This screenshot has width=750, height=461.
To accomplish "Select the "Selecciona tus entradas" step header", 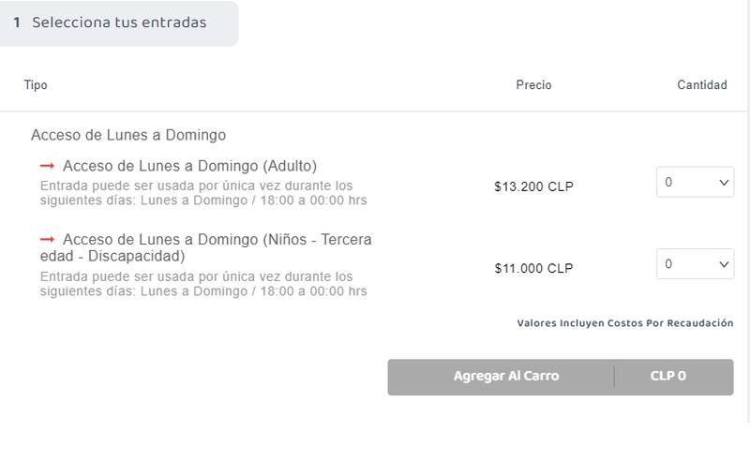I will tap(119, 22).
